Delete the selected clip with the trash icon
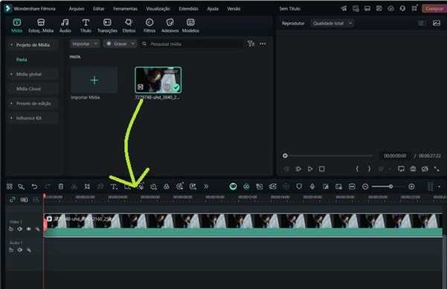Image resolution: width=447 pixels, height=289 pixels. coord(61,186)
